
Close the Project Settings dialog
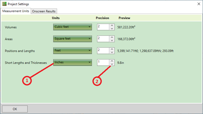coord(199,4)
